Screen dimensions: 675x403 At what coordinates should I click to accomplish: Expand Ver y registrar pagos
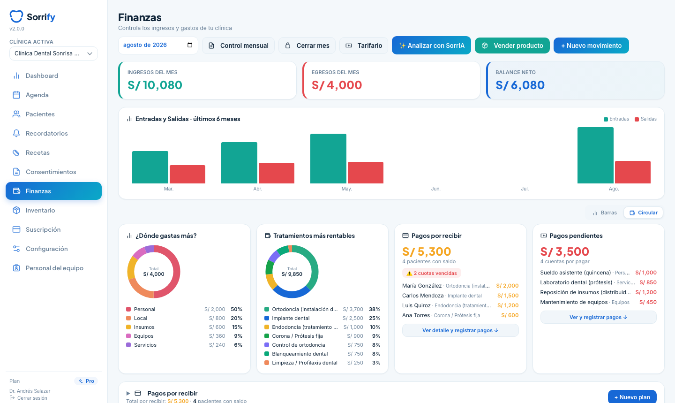[598, 317]
